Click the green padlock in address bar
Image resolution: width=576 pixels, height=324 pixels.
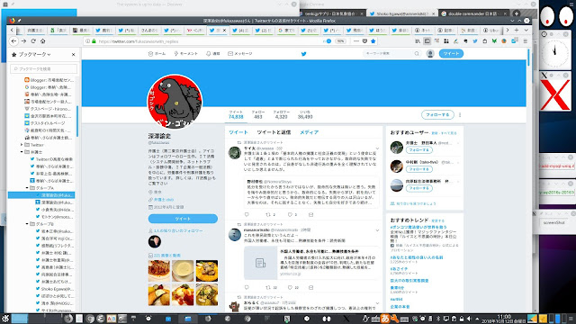pyautogui.click(x=94, y=41)
